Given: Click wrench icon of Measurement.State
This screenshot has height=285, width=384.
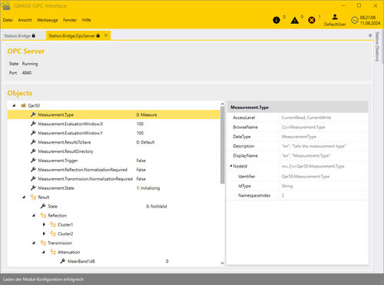Looking at the screenshot, I should pos(33,187).
